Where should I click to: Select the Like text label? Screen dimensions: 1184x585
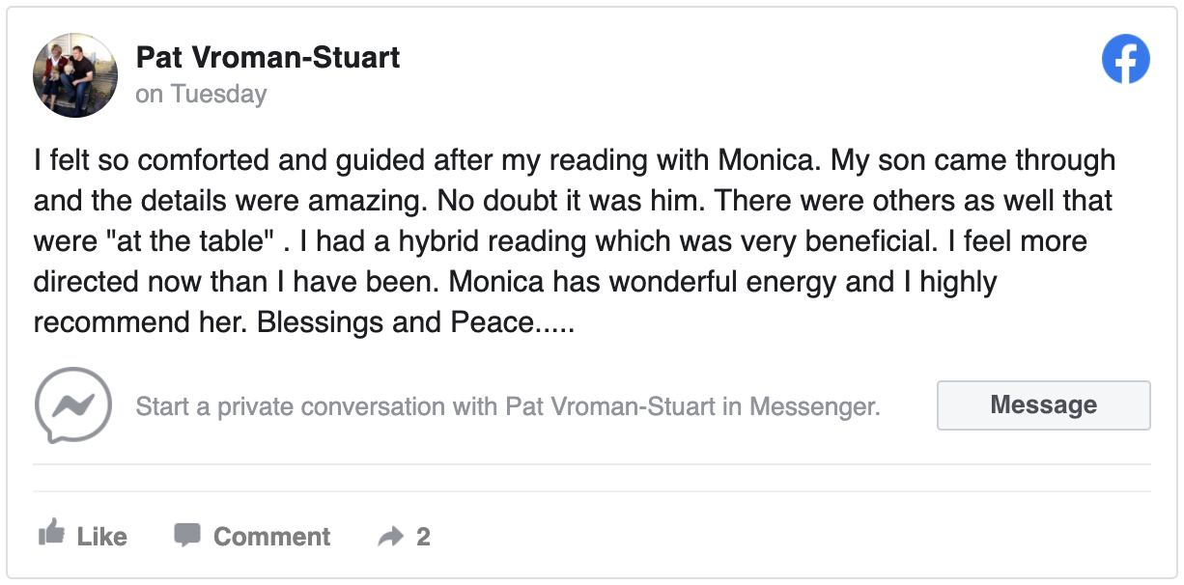(101, 537)
